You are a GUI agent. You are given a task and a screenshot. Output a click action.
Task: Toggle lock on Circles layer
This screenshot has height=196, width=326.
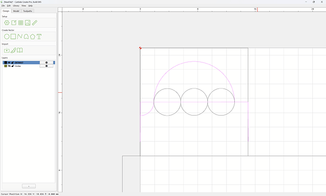(x=12, y=66)
